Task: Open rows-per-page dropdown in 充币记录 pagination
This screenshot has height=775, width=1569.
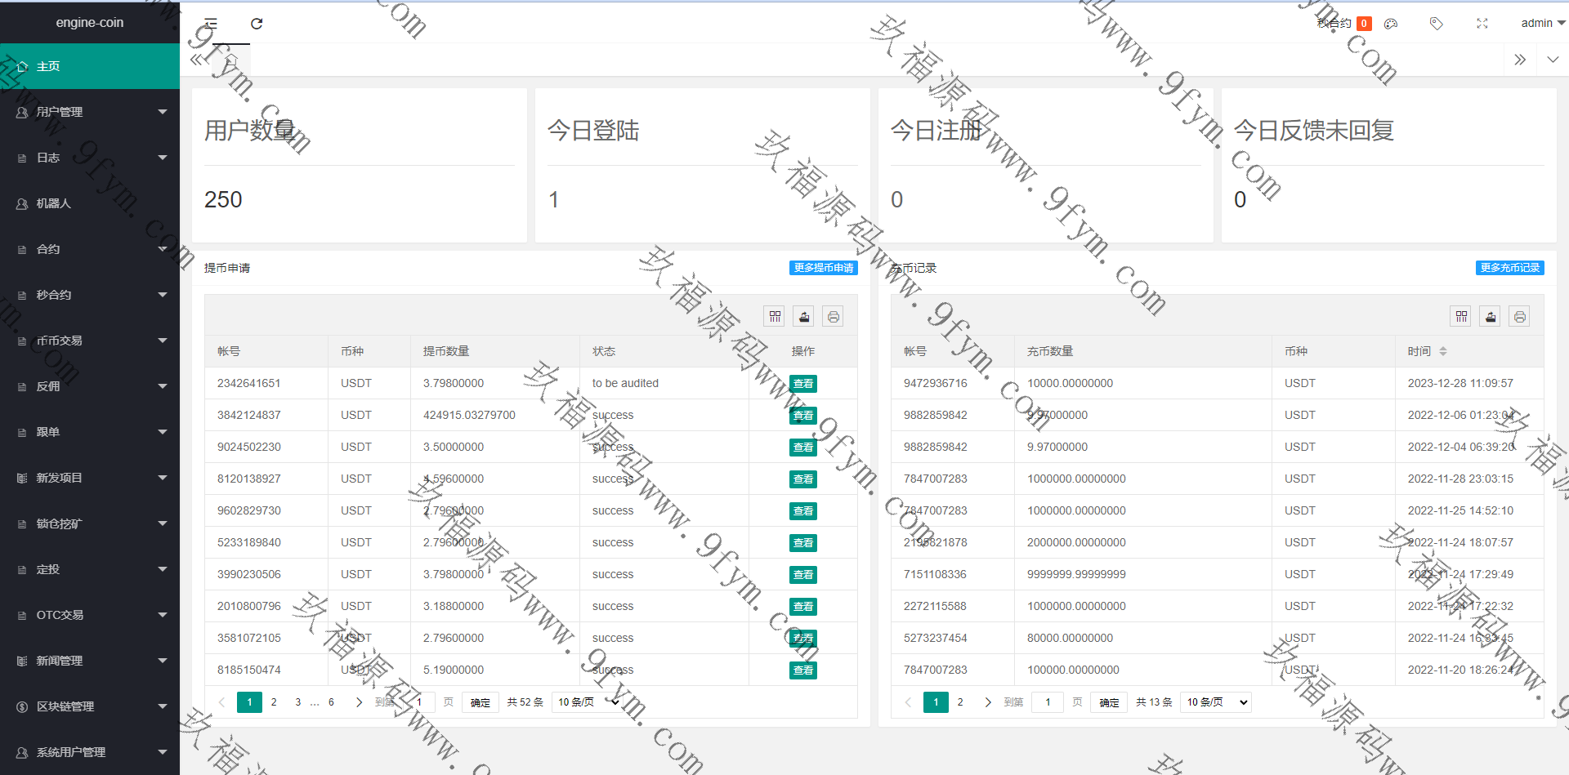Action: 1216,702
